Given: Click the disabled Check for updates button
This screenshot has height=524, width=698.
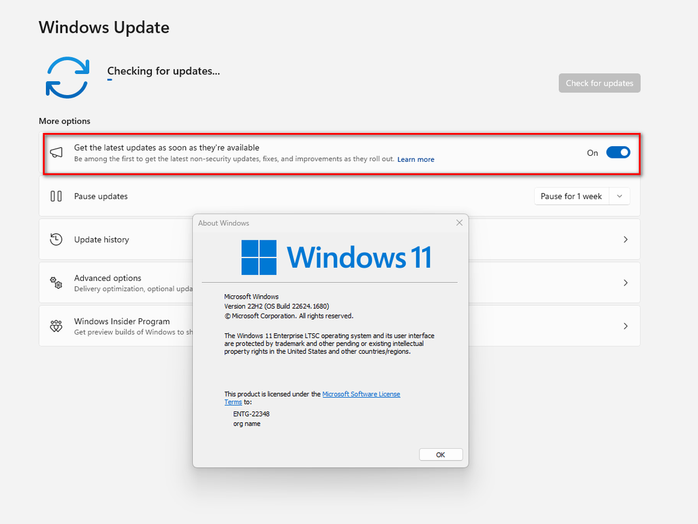Looking at the screenshot, I should 600,83.
